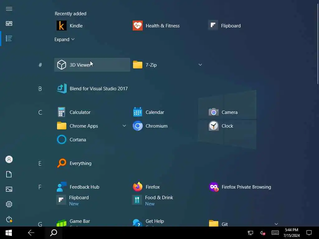Screen dimensions: 319x239
Task: Expand the Chrome Apps folder chevron
Action: click(124, 126)
